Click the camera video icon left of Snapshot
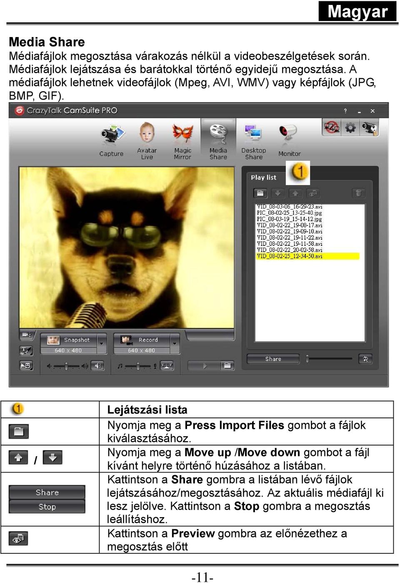Image resolution: width=400 pixels, height=583 pixels. point(26,335)
